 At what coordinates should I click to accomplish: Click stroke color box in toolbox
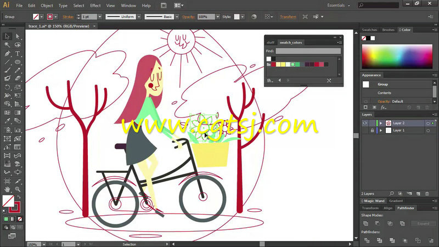click(14, 207)
